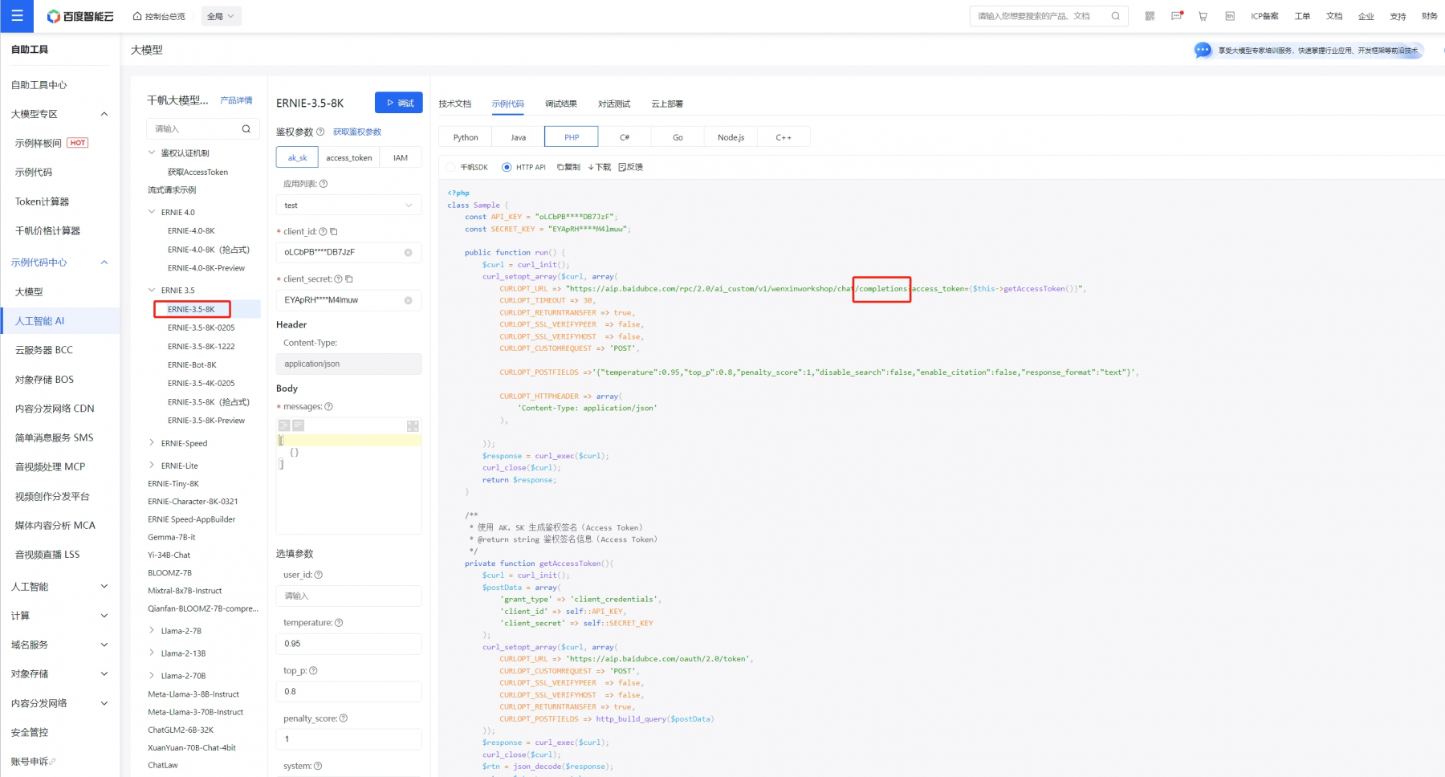This screenshot has height=777, width=1445.
Task: Click the Baidu AI Cloud logo
Action: (80, 16)
